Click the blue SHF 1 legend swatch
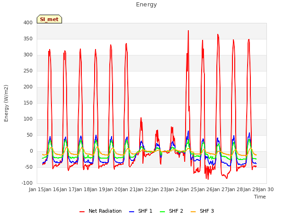This screenshot has height=220, width=294. pos(132,212)
